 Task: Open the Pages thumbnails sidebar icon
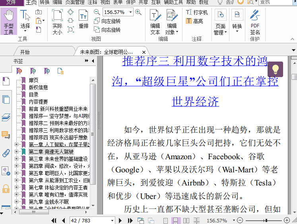(6, 99)
